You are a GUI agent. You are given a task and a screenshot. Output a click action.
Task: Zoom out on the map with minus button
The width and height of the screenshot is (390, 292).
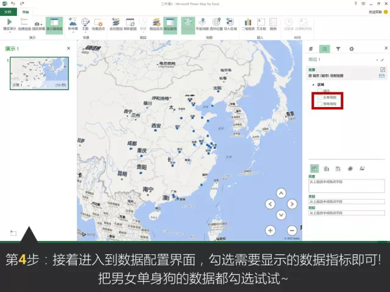[x=291, y=231]
